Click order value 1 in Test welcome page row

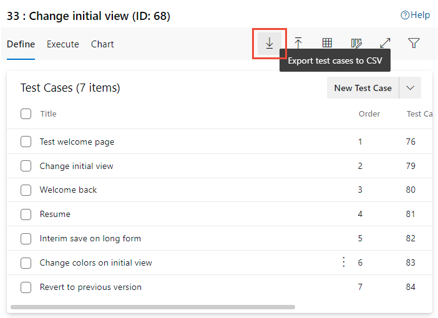coord(360,142)
